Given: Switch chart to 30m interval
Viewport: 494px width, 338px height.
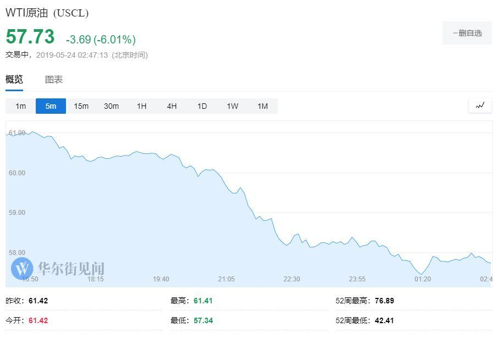Looking at the screenshot, I should [x=111, y=106].
